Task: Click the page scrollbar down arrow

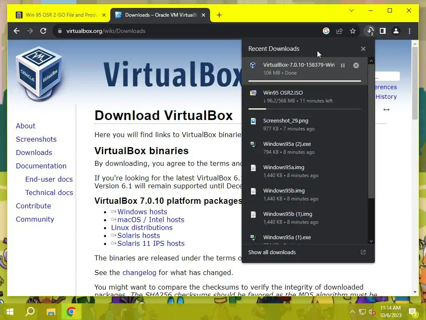Action: click(415, 292)
